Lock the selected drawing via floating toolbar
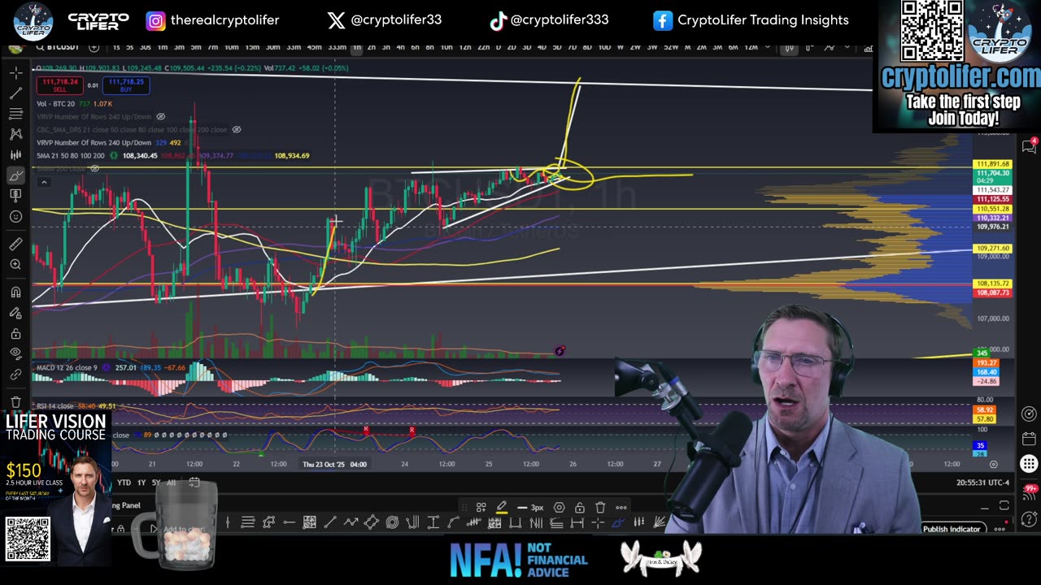This screenshot has width=1041, height=585. (579, 507)
